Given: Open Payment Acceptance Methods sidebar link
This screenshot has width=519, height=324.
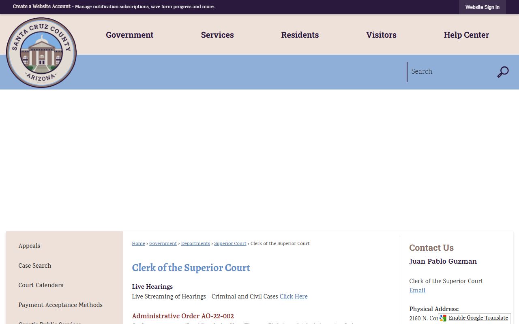Looking at the screenshot, I should 60,305.
